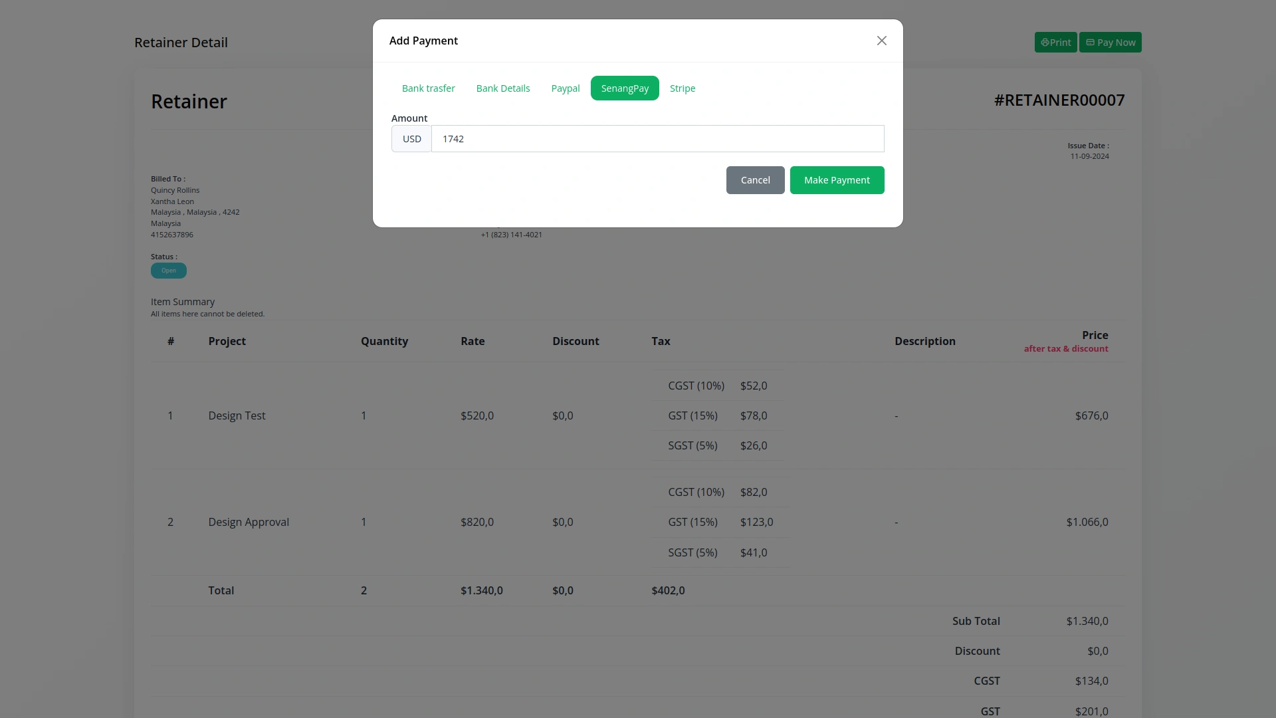Click the Price column header
1276x718 pixels.
(1094, 335)
